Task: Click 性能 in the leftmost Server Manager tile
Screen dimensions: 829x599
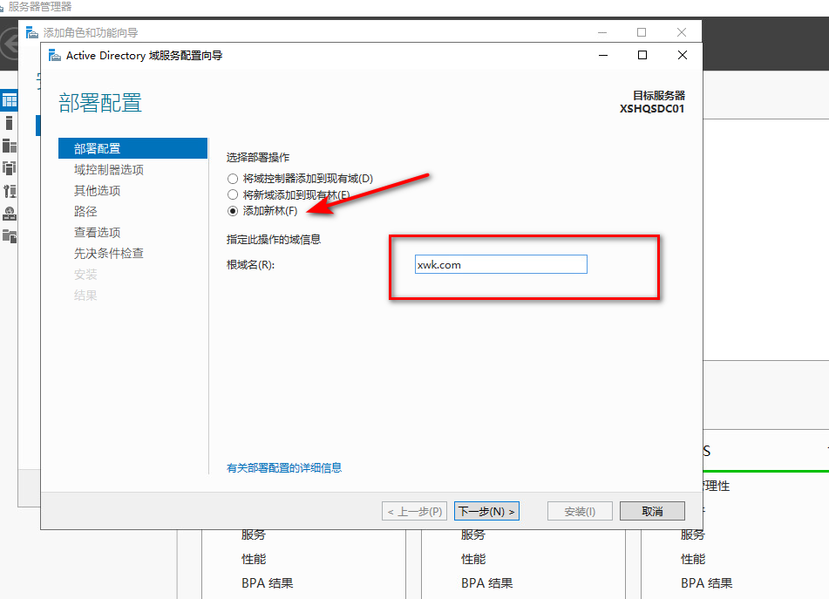Action: tap(254, 559)
